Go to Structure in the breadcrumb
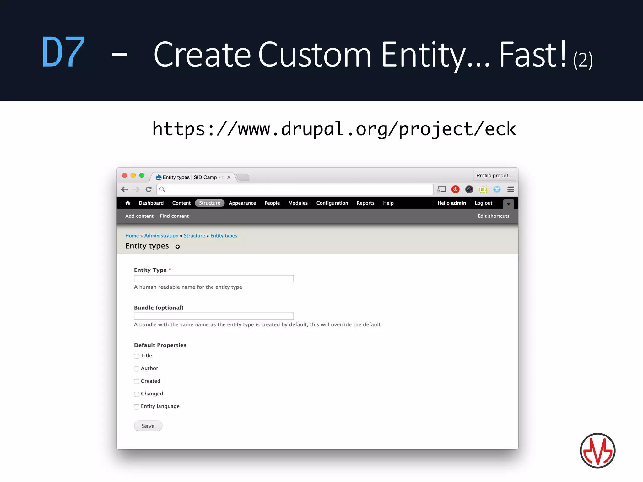643x482 pixels. [x=194, y=236]
